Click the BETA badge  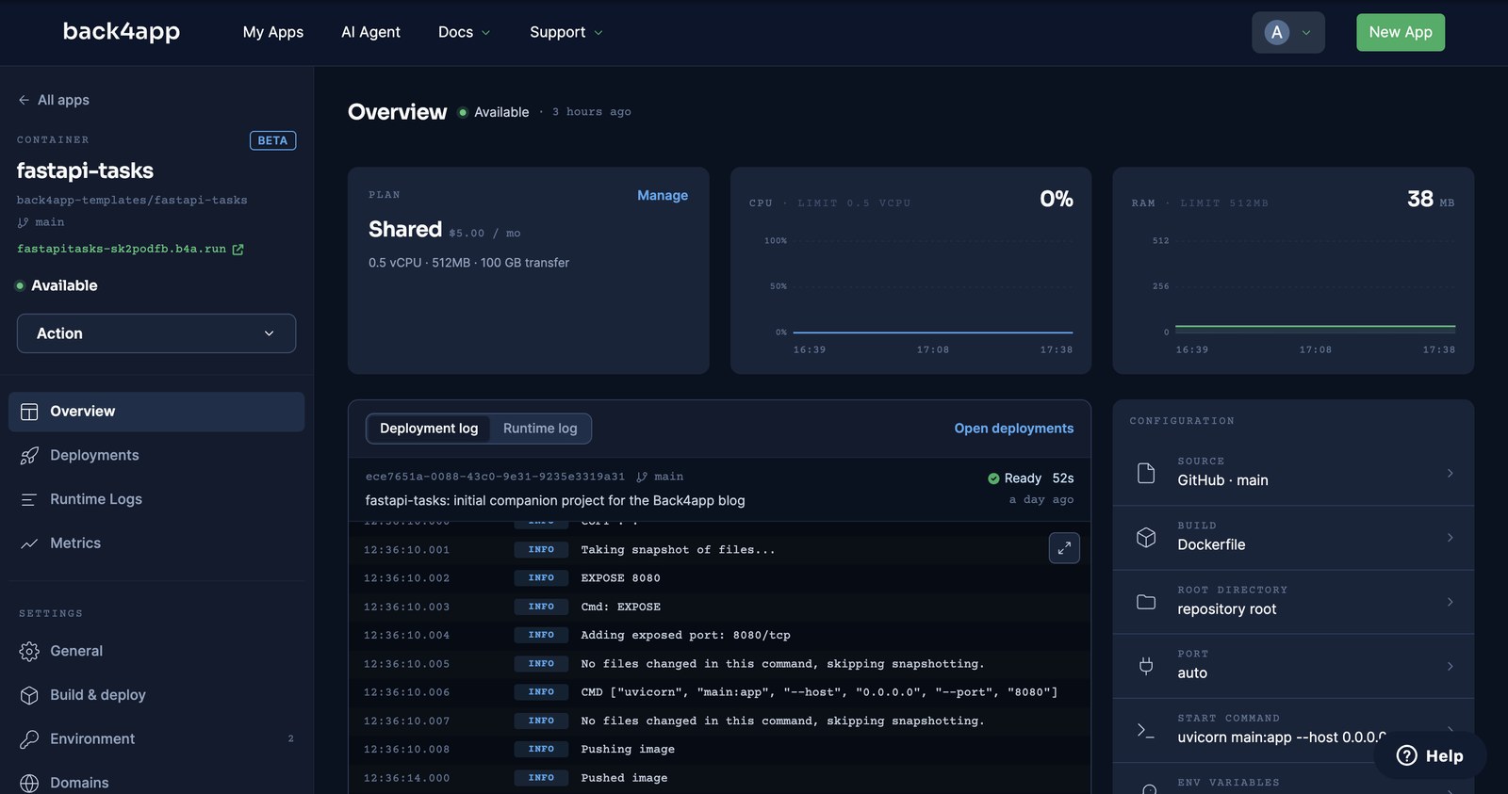coord(272,140)
